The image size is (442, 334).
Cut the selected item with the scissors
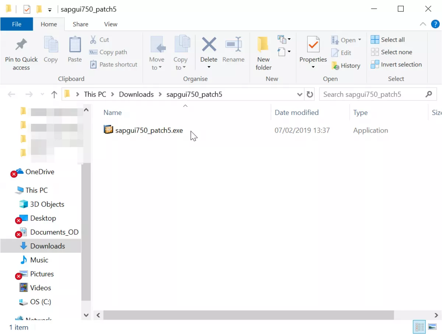(99, 40)
